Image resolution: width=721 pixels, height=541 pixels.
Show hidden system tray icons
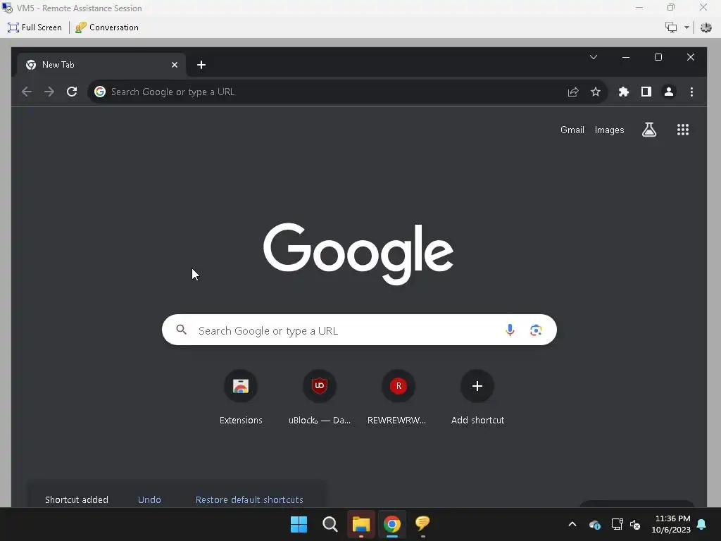[x=572, y=524]
